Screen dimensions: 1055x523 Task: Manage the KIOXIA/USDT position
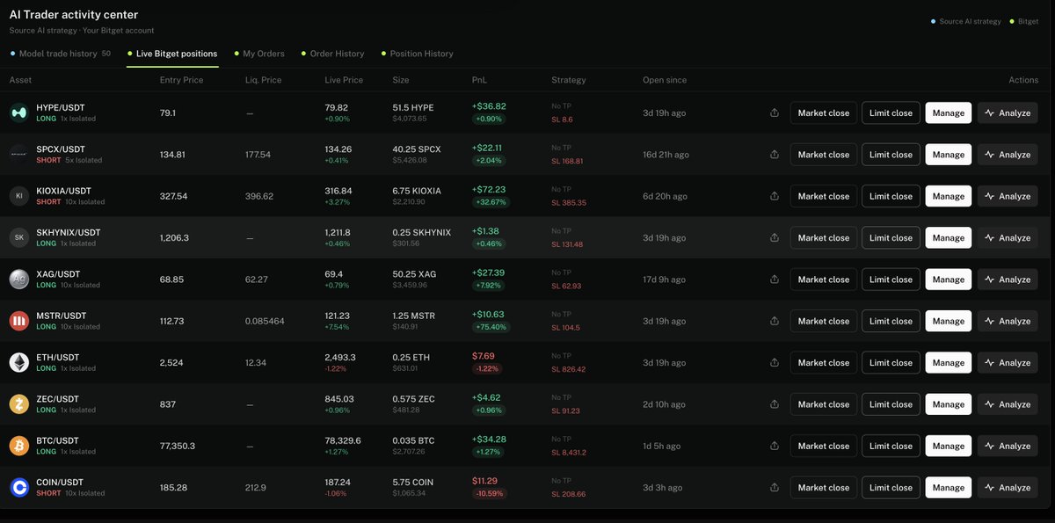pyautogui.click(x=949, y=196)
